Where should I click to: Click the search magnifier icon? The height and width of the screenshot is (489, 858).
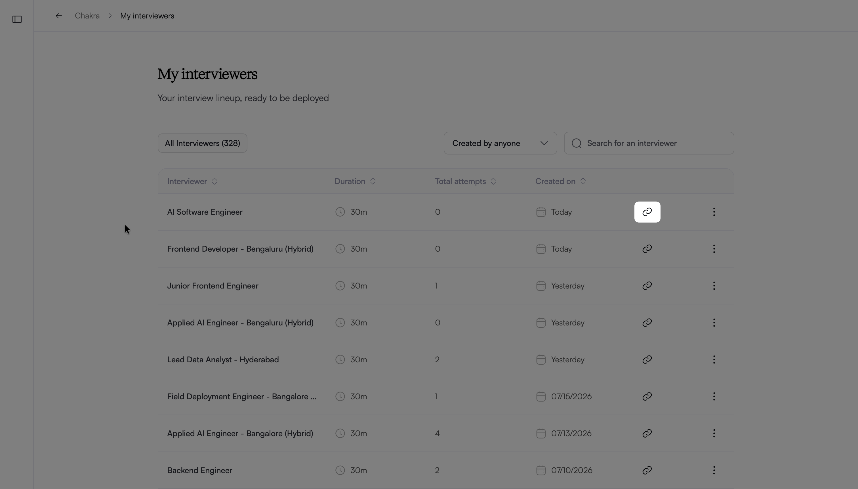click(577, 143)
